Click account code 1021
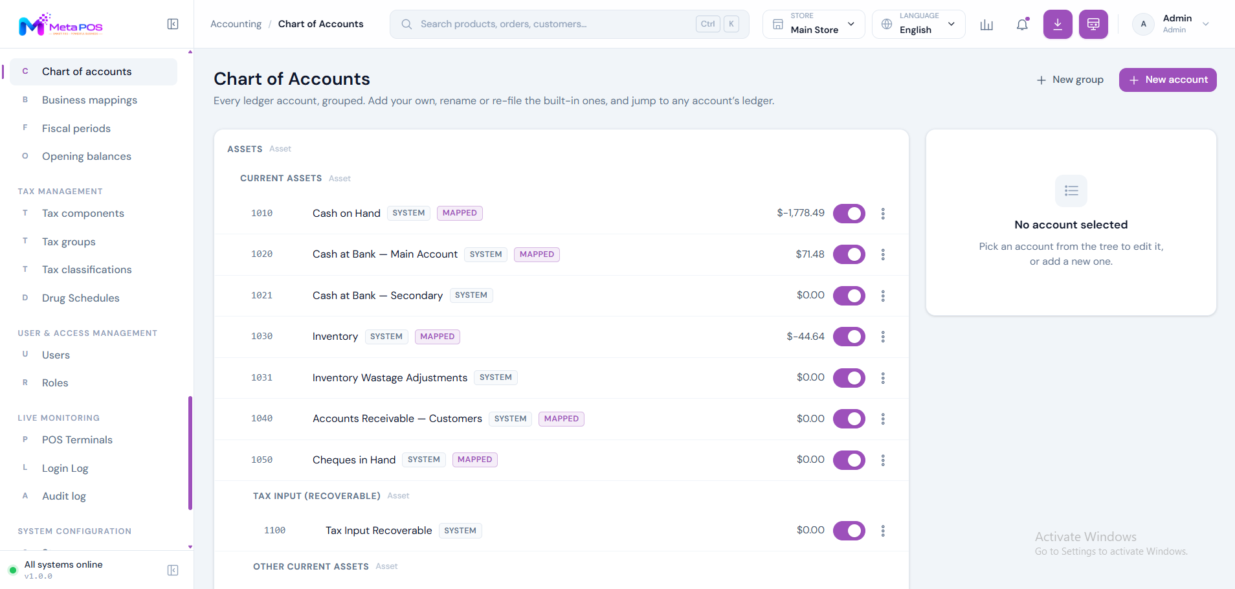 point(261,296)
